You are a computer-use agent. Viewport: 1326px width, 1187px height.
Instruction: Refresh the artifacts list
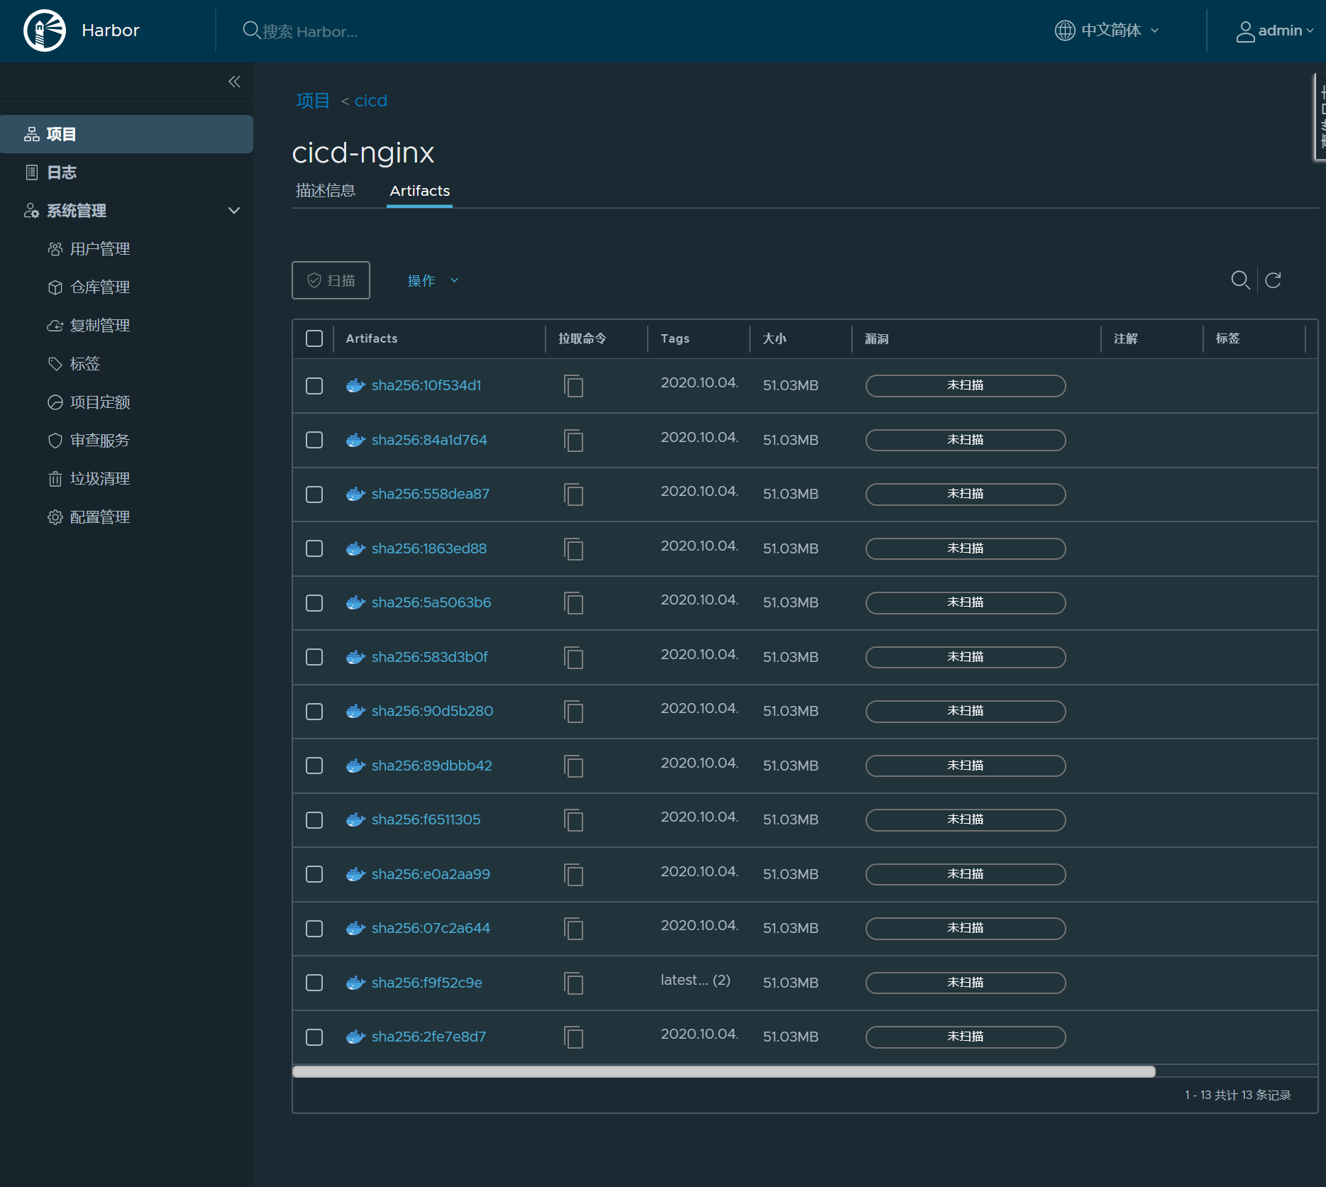coord(1273,280)
